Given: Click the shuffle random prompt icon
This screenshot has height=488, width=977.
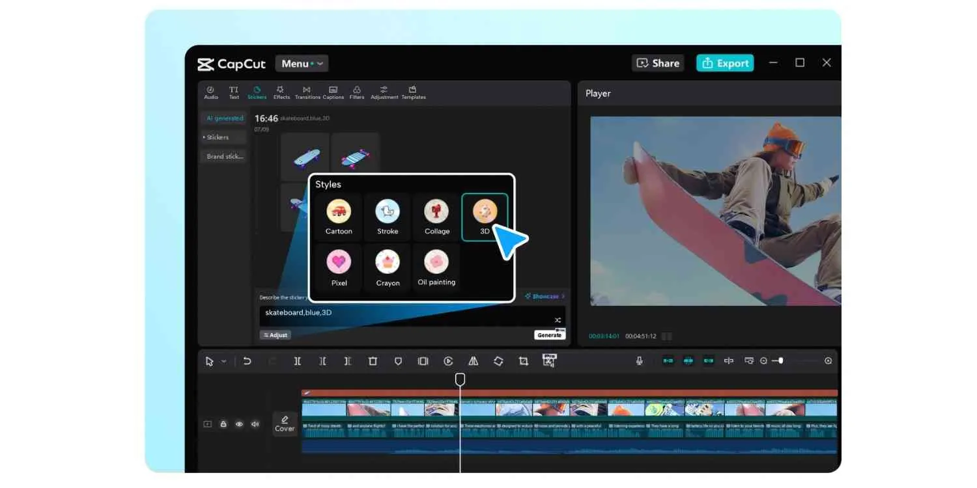Looking at the screenshot, I should 558,319.
